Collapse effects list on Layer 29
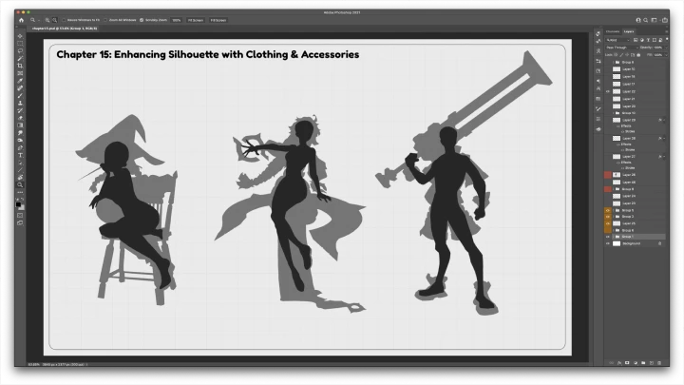Viewport: 684px width, 385px height. coord(664,120)
